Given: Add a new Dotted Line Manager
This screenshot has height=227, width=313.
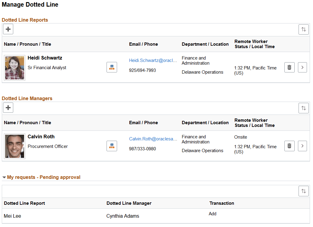Looking at the screenshot, I should [x=8, y=107].
